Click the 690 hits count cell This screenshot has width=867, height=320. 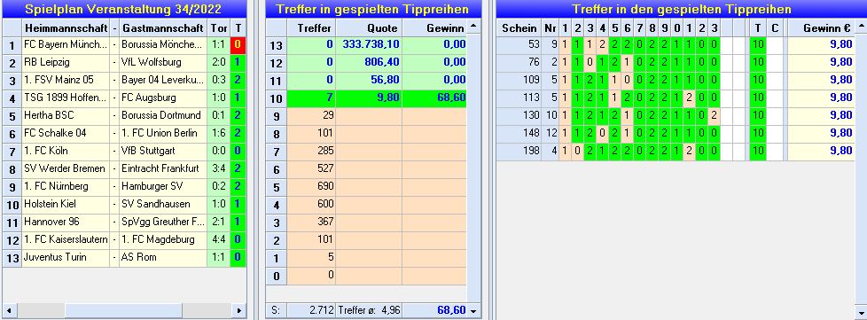click(311, 187)
